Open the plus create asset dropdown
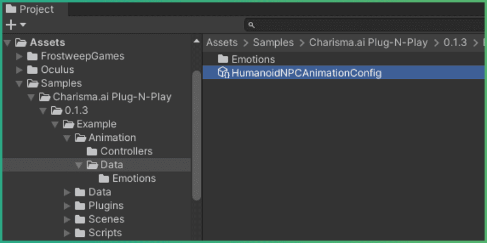The image size is (487, 243). [x=15, y=25]
